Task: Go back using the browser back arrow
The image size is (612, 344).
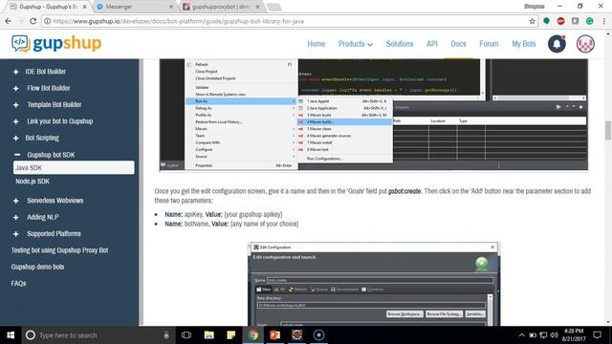Action: (9, 21)
